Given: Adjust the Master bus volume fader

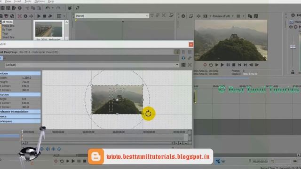Looking at the screenshot, I should [293, 46].
